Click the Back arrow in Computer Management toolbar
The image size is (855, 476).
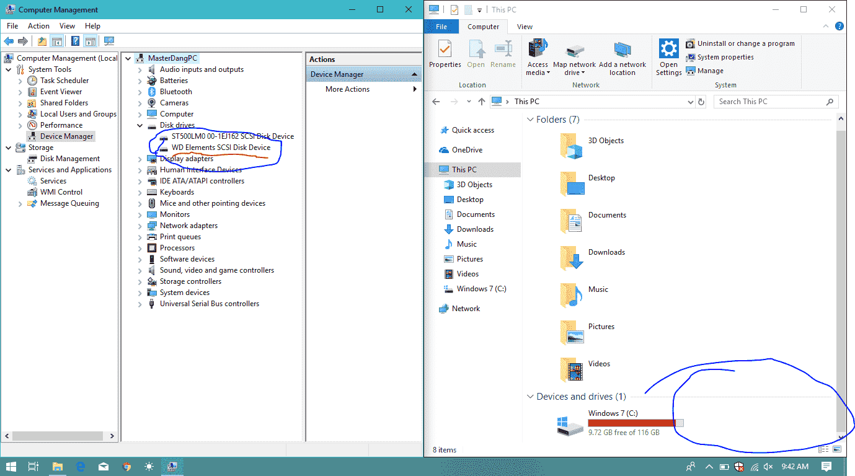tap(9, 42)
